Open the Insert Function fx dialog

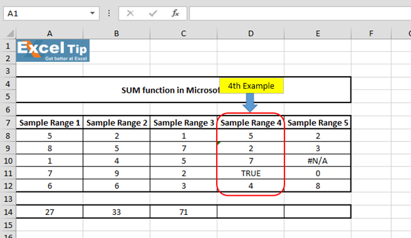pyautogui.click(x=175, y=13)
